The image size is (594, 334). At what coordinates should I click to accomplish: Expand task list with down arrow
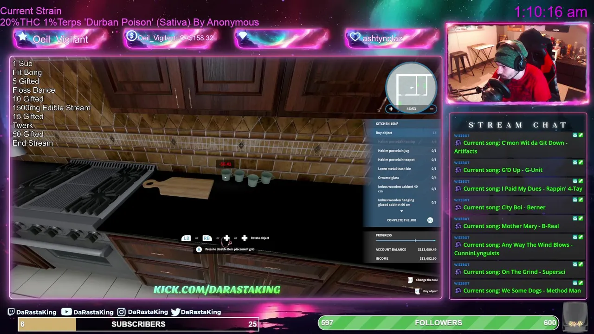(x=402, y=212)
